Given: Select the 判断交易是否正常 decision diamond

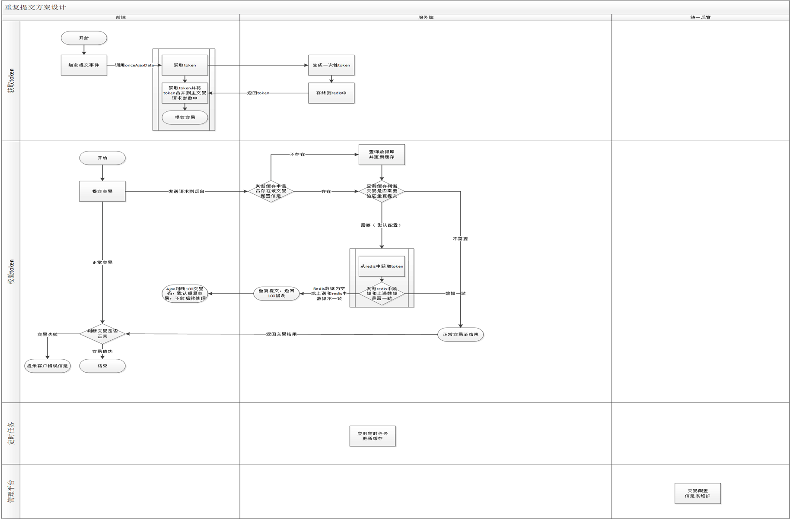Looking at the screenshot, I should (102, 334).
